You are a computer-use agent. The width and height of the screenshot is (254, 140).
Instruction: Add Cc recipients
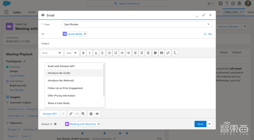(x=205, y=34)
